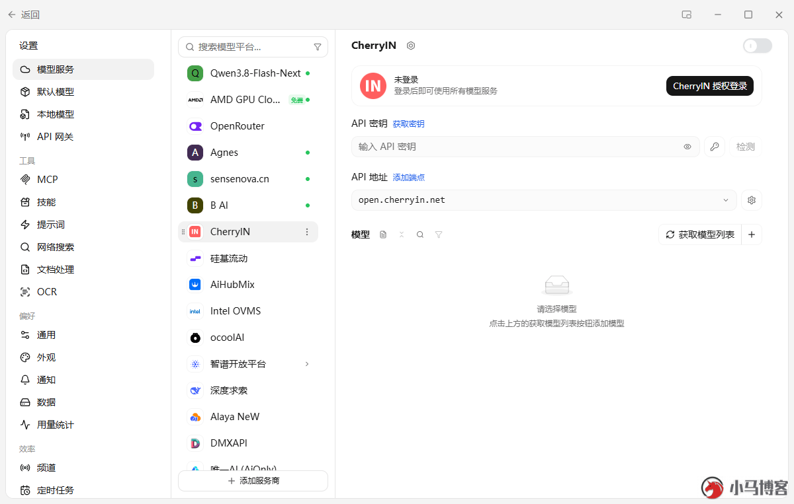Toggle the CherryIN provider enable switch
Screen dimensions: 794x504
tap(758, 46)
